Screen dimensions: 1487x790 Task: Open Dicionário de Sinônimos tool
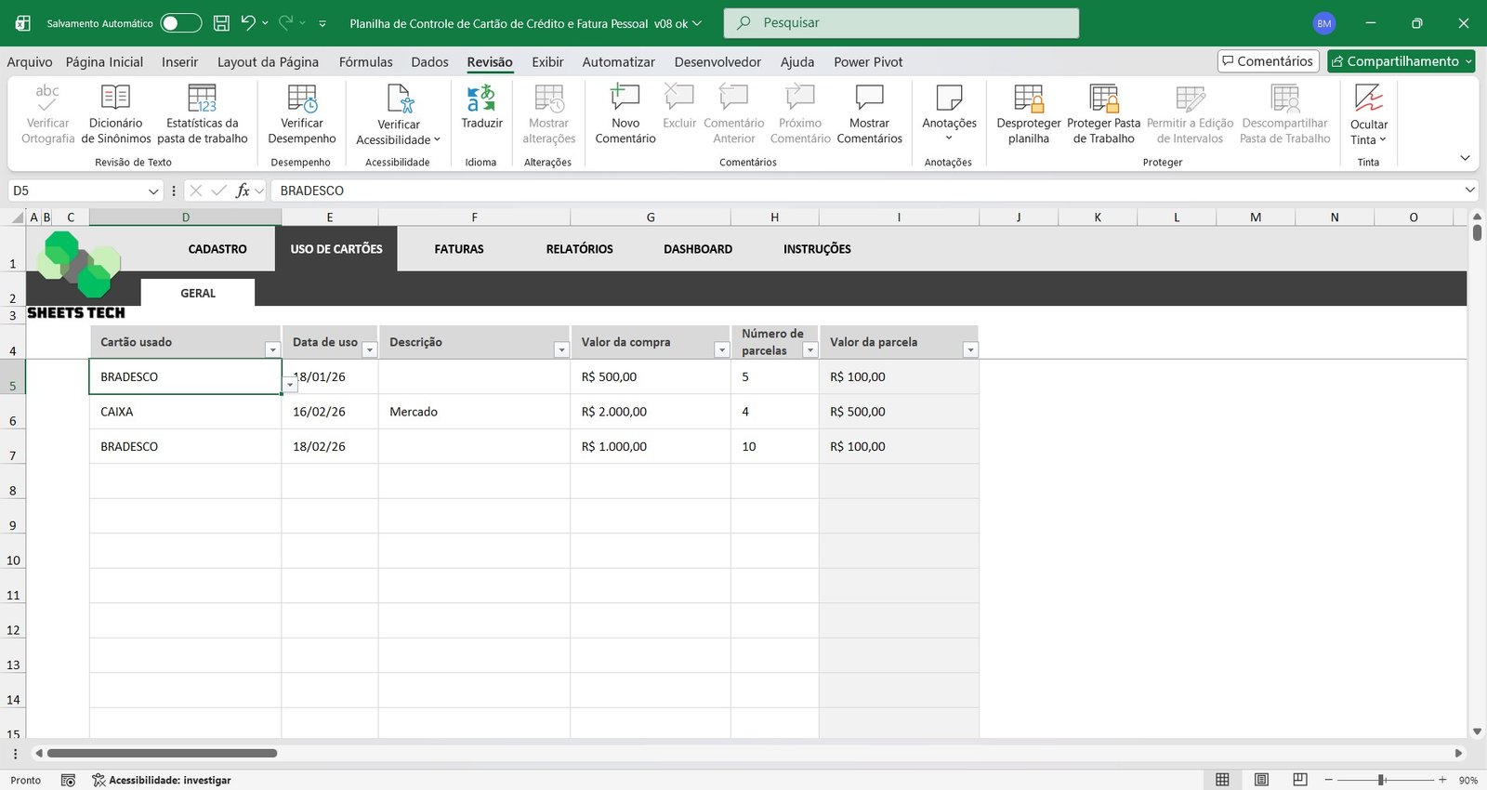pos(115,99)
